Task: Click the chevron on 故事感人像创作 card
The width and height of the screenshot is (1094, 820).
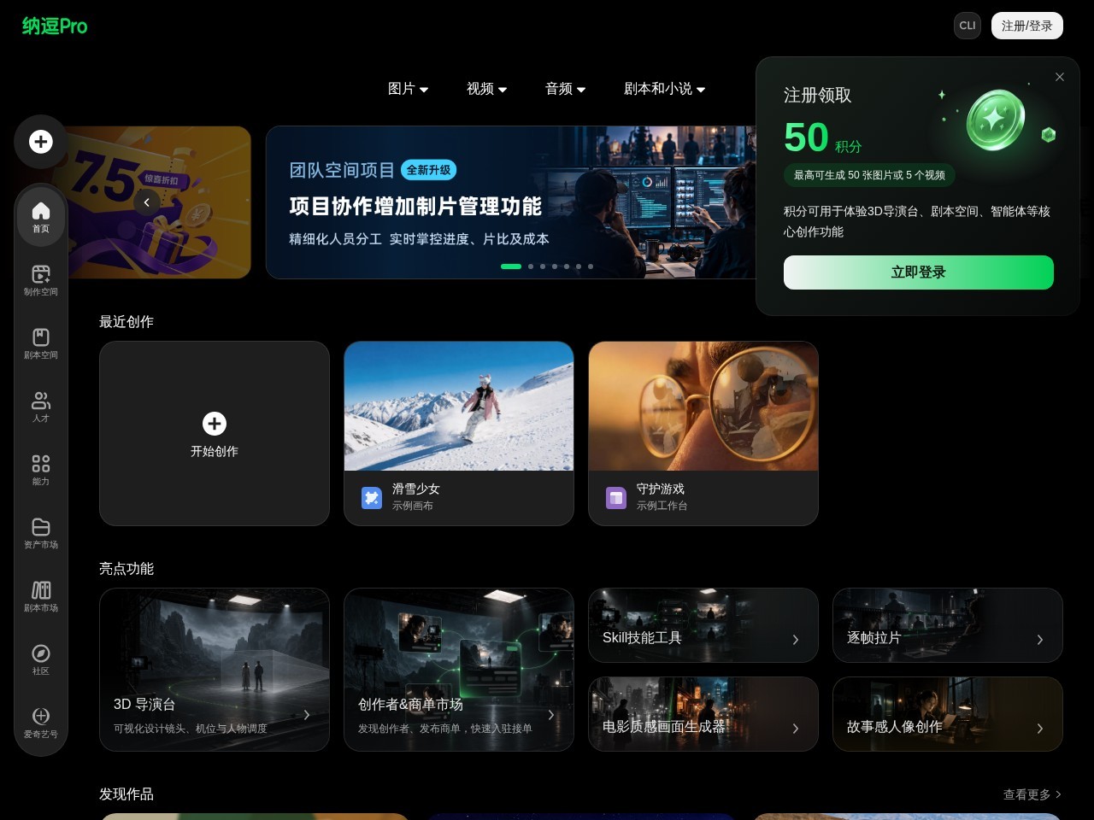Action: pyautogui.click(x=1040, y=729)
